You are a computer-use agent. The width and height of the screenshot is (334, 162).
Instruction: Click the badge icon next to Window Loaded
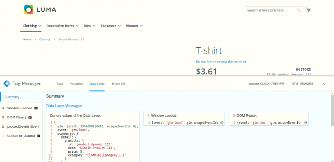(36, 108)
